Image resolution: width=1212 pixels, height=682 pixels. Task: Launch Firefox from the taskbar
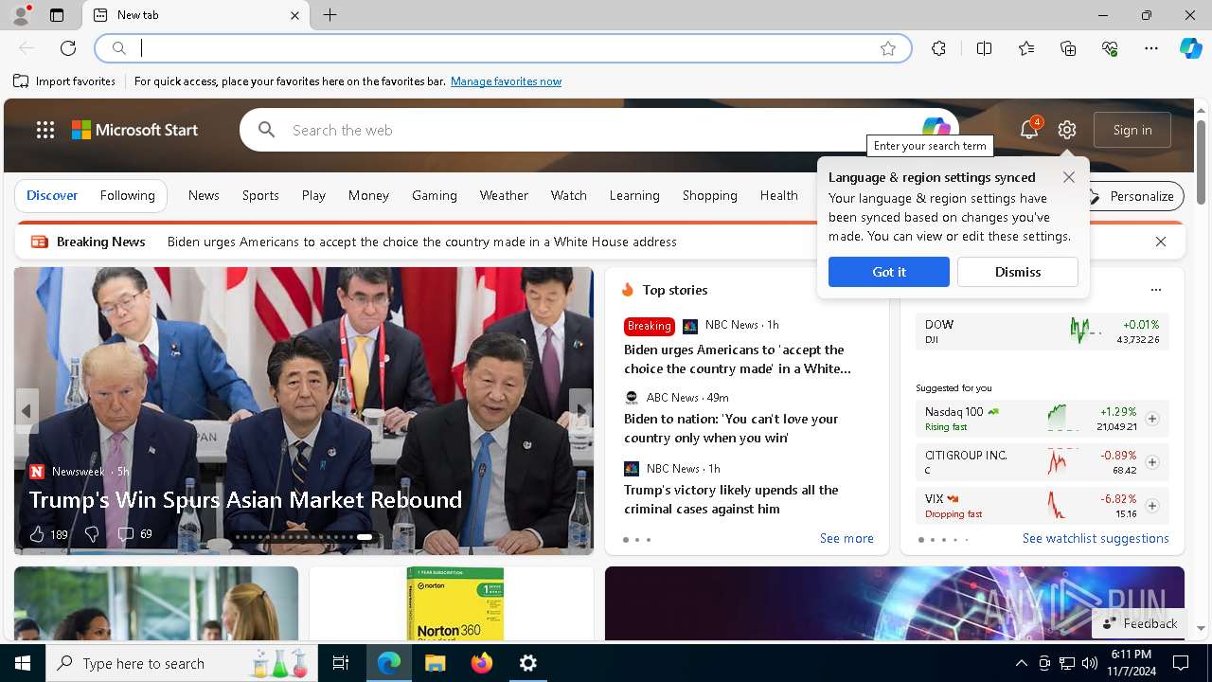click(481, 663)
